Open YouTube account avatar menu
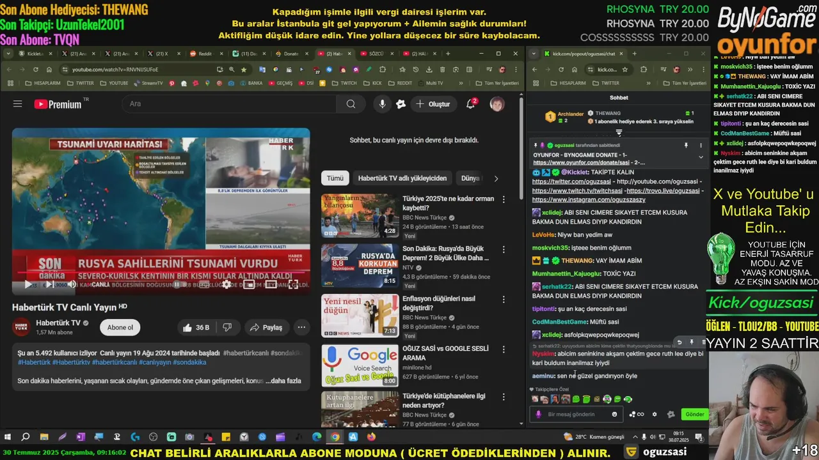Image resolution: width=819 pixels, height=460 pixels. [x=497, y=103]
